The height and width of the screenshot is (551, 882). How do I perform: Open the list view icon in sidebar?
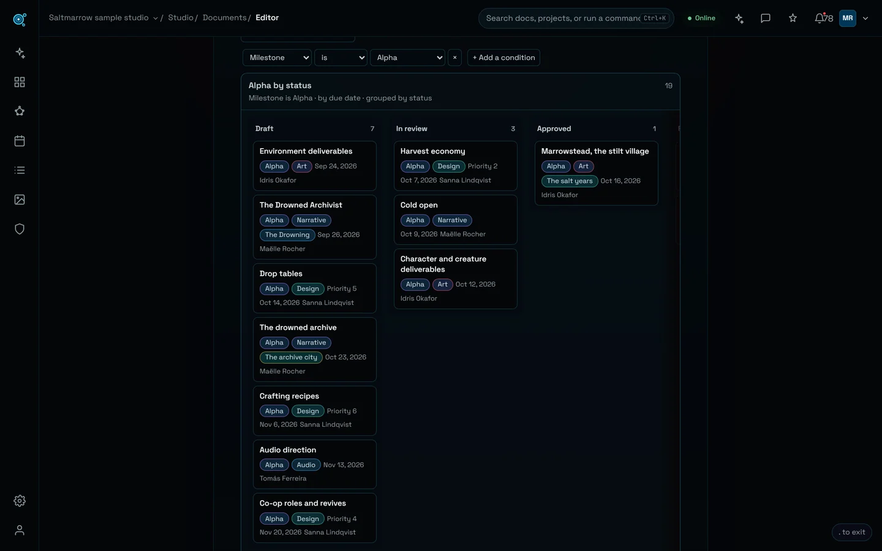(x=20, y=170)
